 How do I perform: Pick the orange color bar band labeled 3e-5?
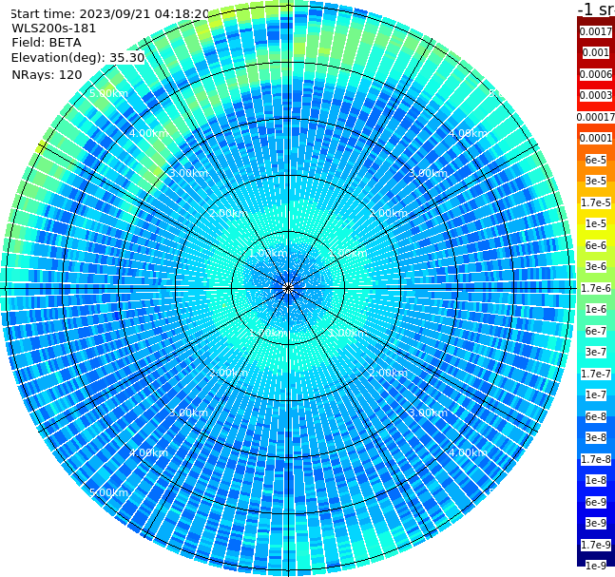[x=596, y=181]
